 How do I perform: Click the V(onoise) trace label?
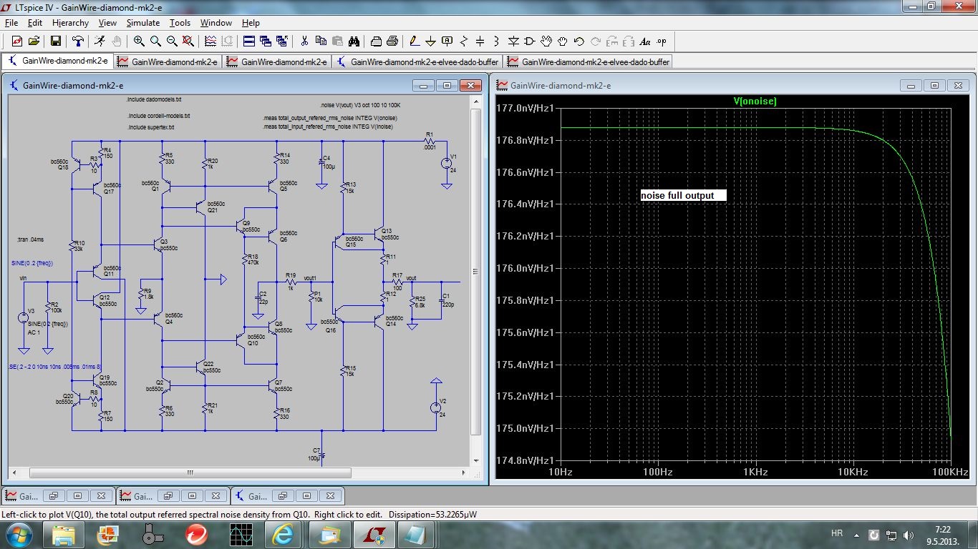(x=755, y=102)
